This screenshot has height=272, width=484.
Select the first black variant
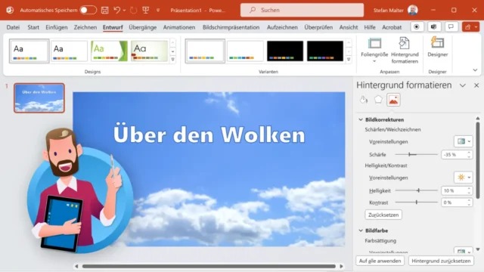[x=285, y=51]
